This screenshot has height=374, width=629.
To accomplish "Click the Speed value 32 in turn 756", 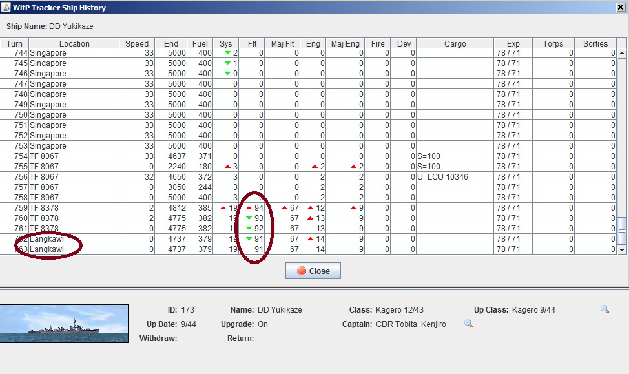I will pos(137,177).
